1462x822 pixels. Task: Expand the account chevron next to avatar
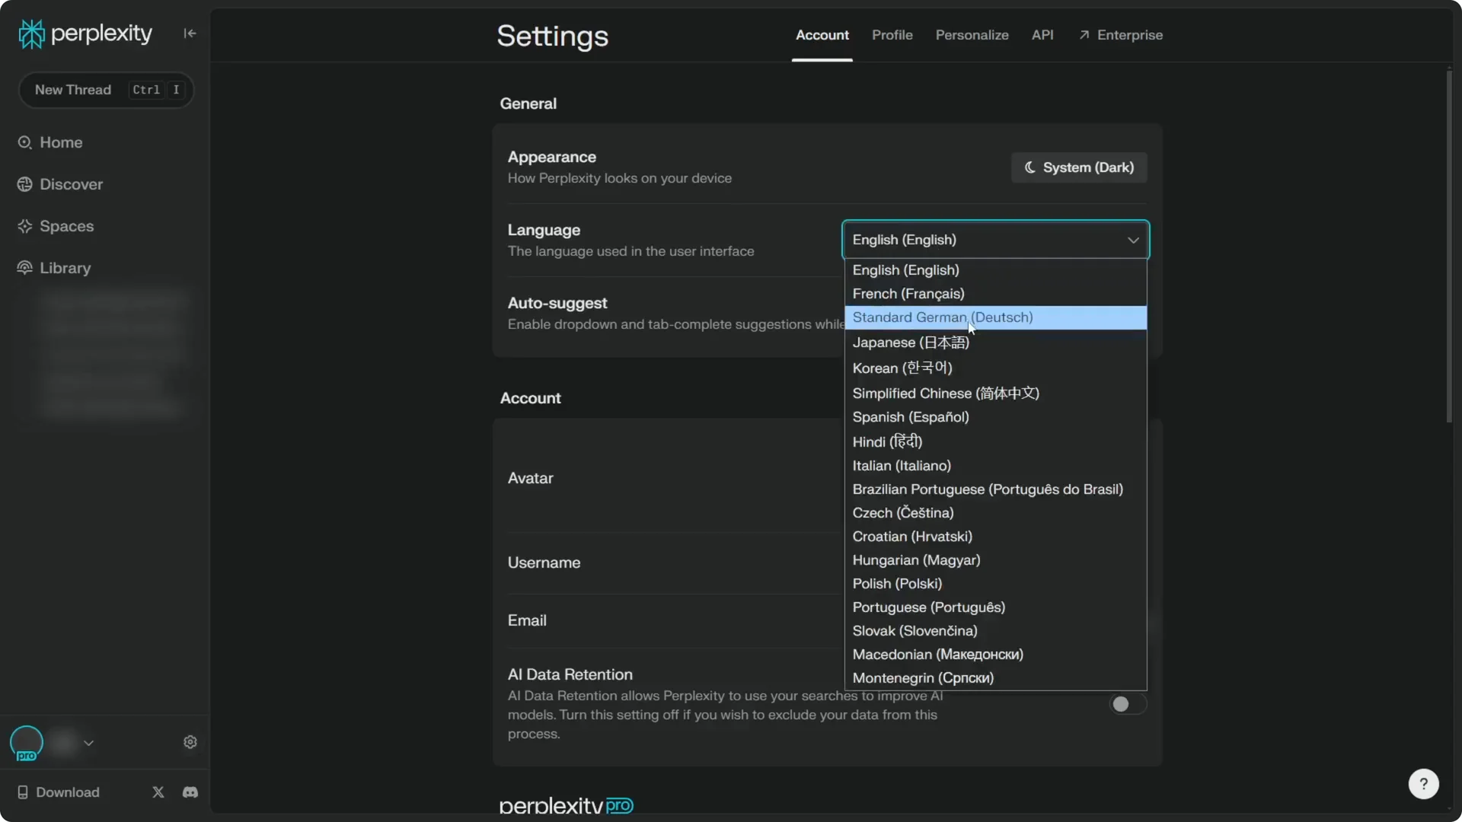click(x=89, y=743)
